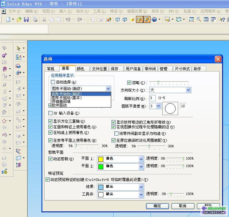Open the 结果 默认 color dropdown
This screenshot has height=217, width=229.
141,187
